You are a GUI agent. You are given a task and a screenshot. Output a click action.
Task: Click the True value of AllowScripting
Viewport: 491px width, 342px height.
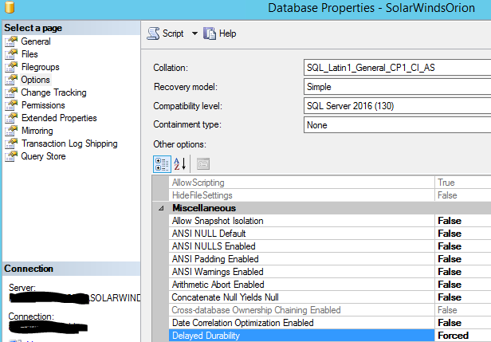pos(446,183)
